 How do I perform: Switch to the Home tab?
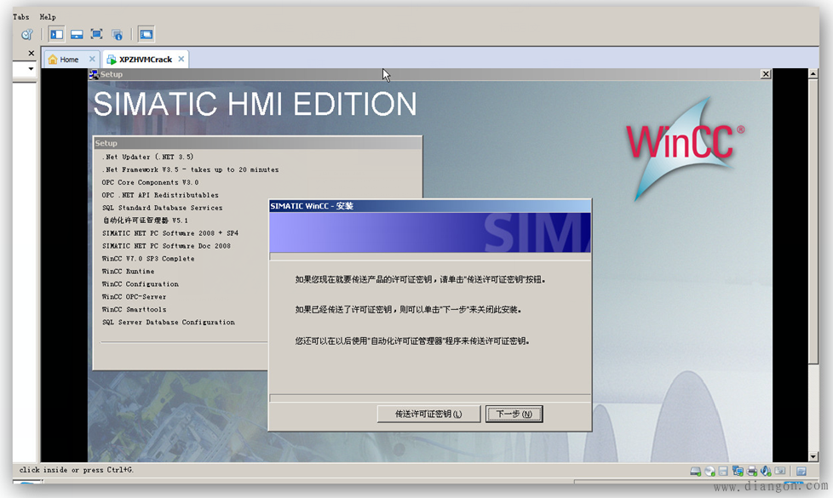68,60
